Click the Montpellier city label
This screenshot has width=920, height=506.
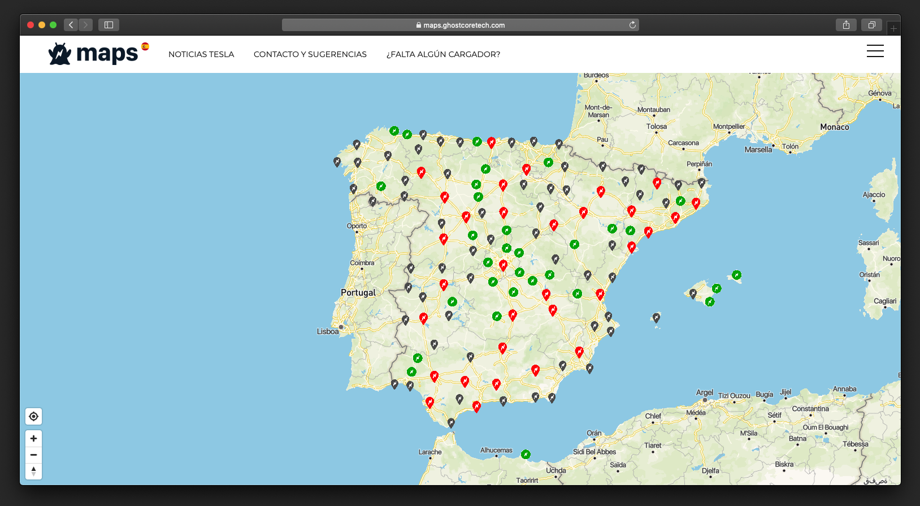tap(729, 127)
